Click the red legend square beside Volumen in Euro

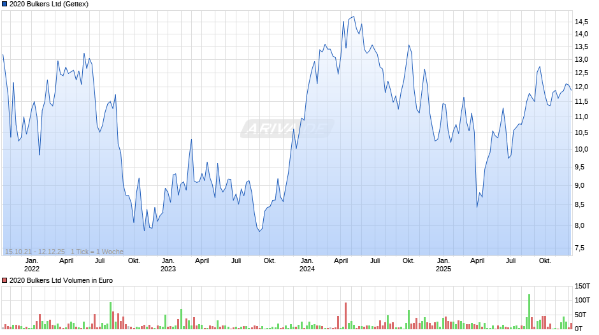[4, 280]
